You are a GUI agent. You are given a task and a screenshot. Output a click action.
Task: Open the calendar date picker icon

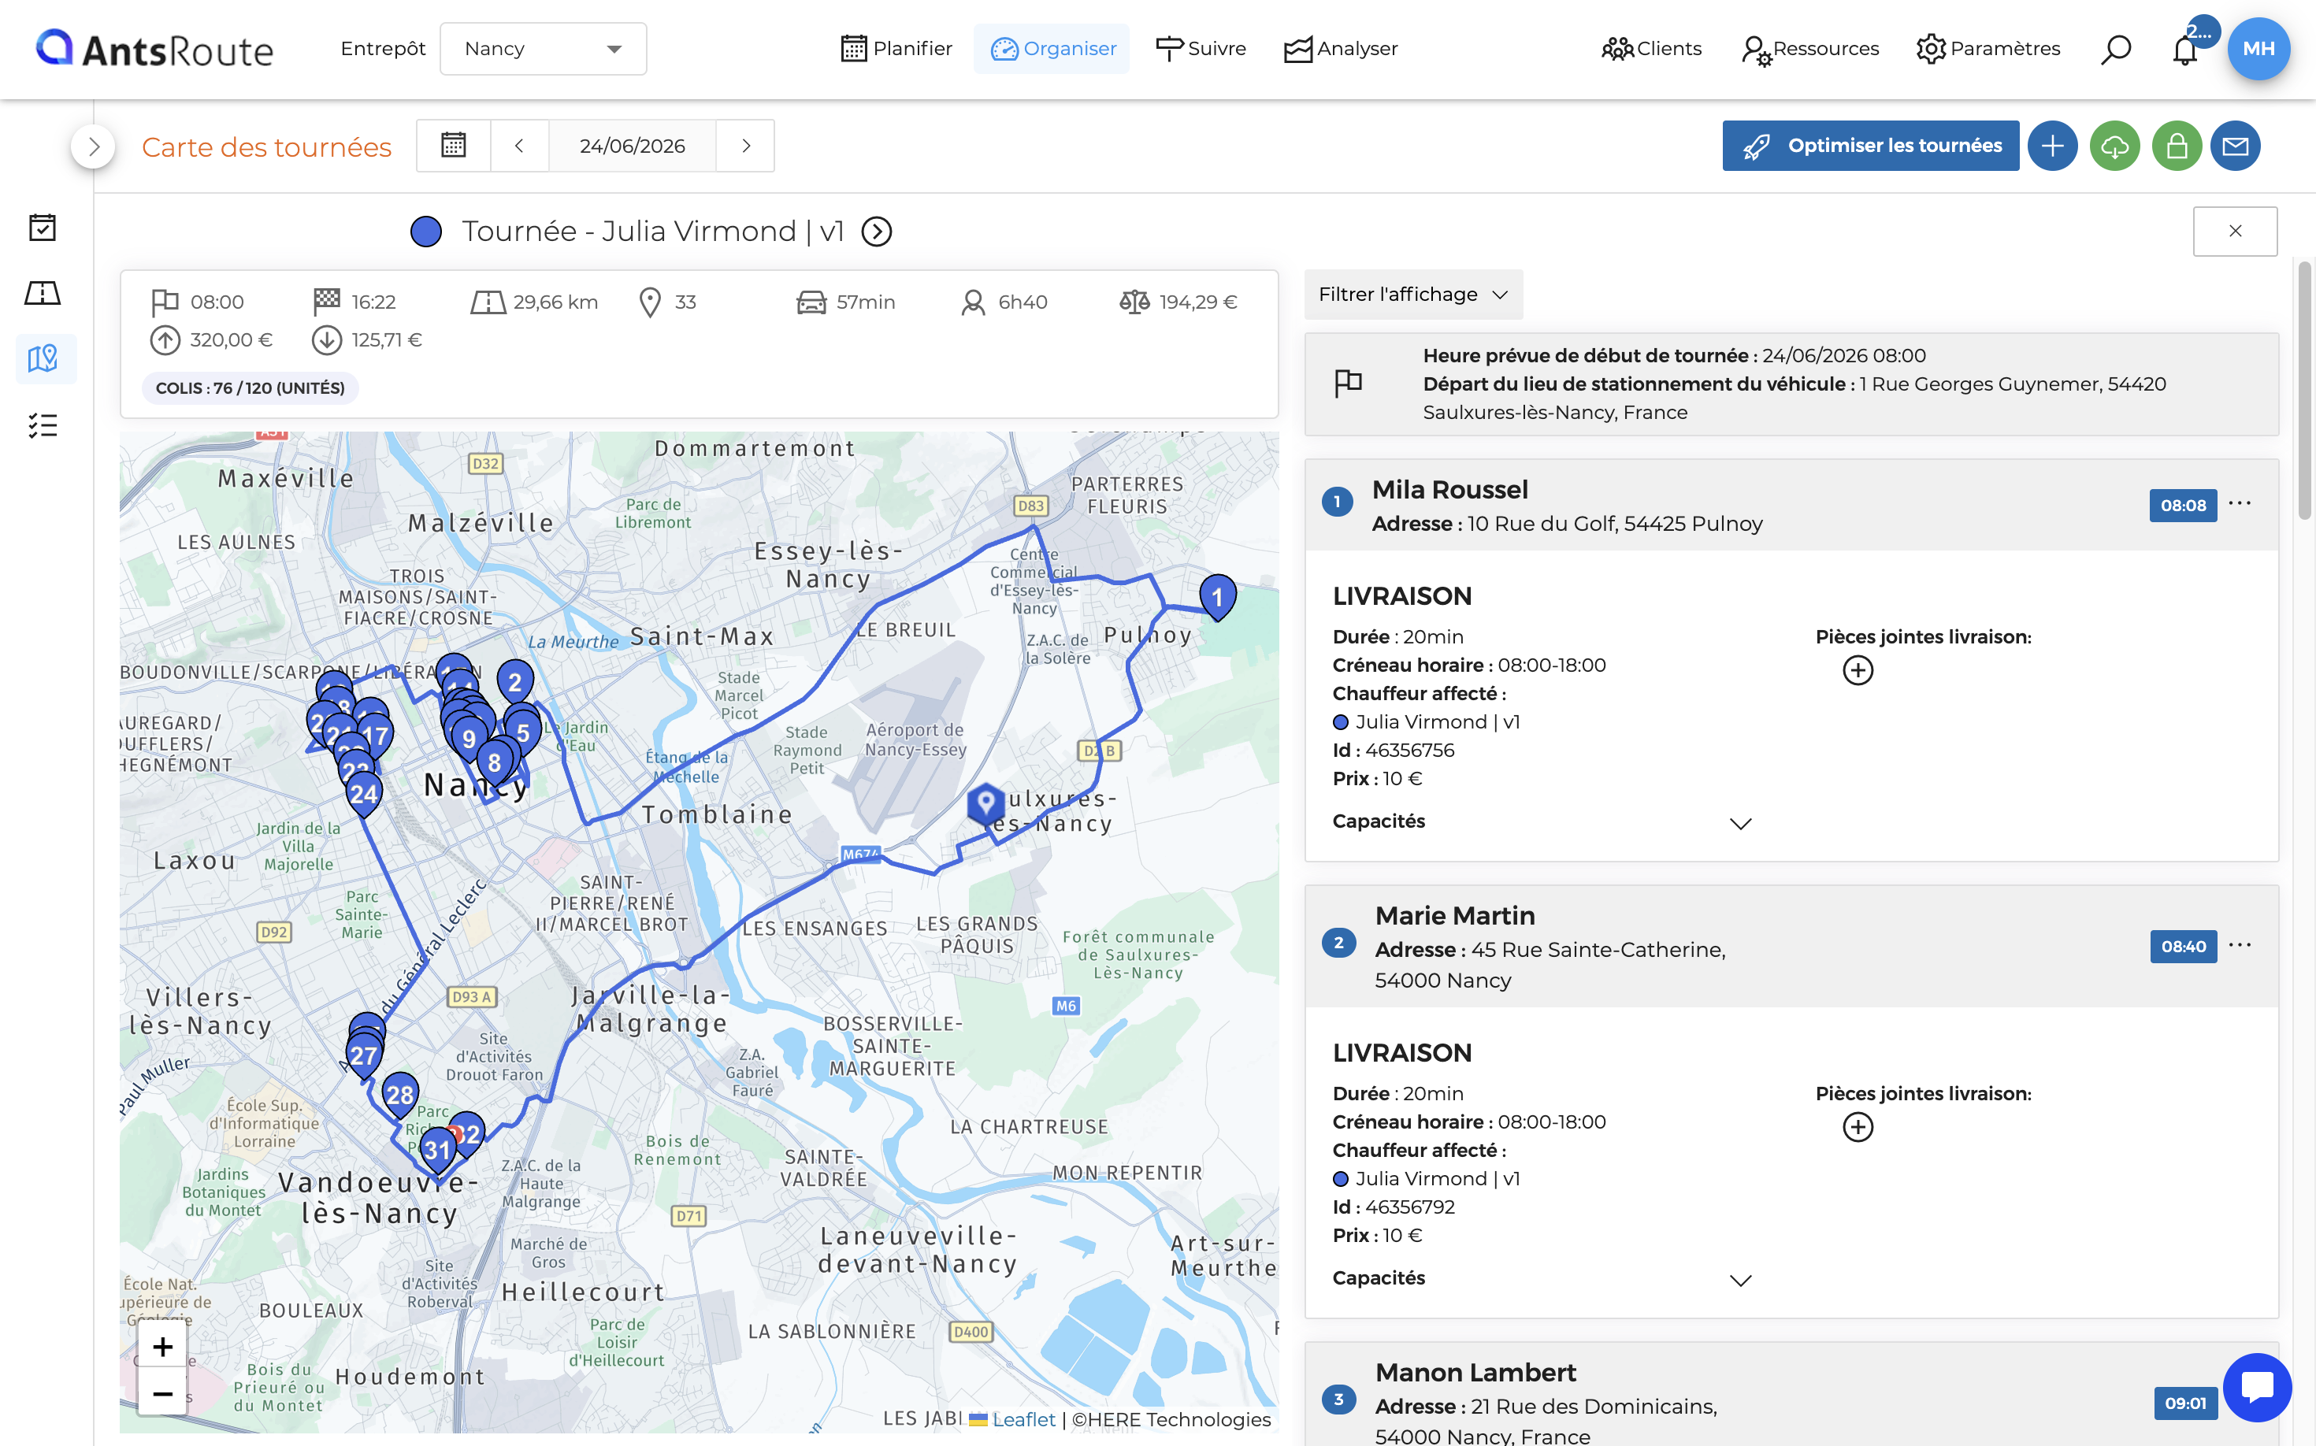pos(454,146)
